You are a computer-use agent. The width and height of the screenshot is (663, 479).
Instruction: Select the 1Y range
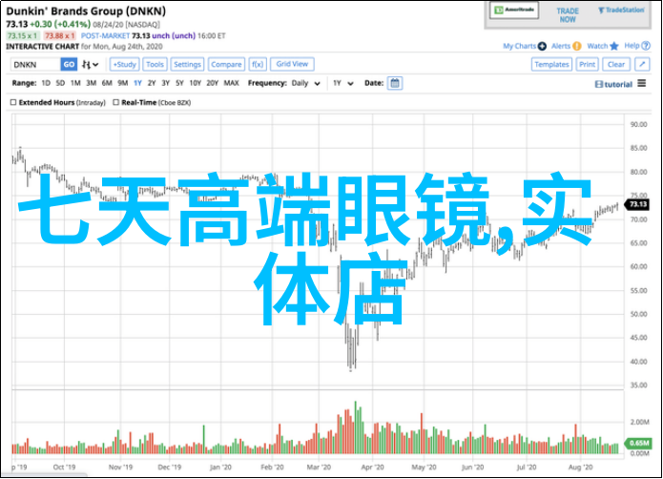coord(137,83)
